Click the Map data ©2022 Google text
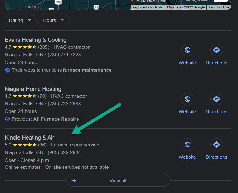The height and width of the screenshot is (193, 238). coord(186,7)
